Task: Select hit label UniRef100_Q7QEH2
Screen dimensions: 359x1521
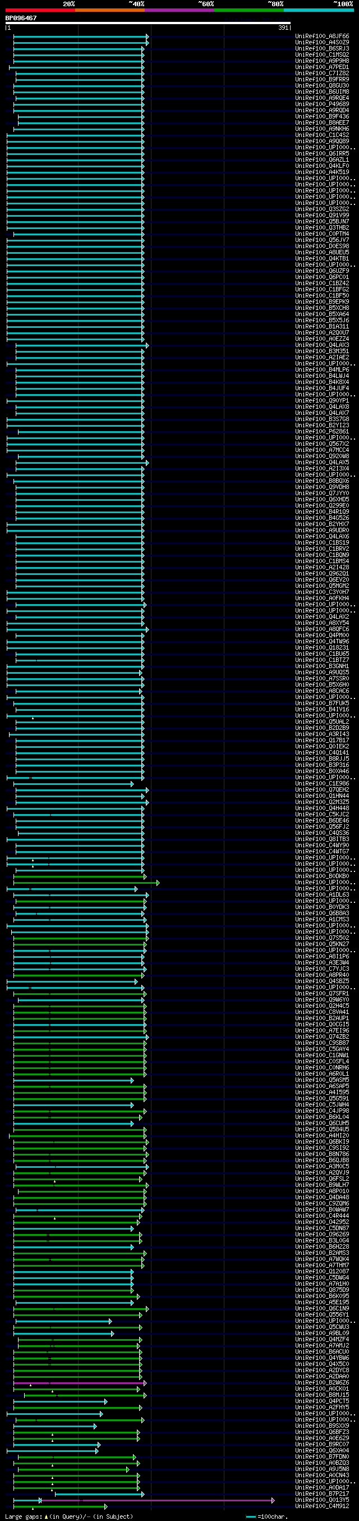Action: 322,790
